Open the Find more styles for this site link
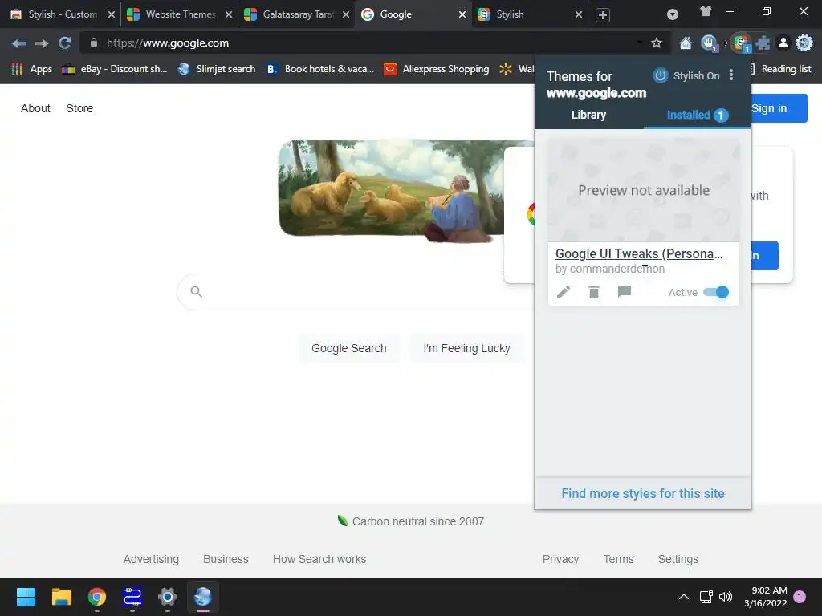Screen dimensions: 822x616 tap(643, 493)
